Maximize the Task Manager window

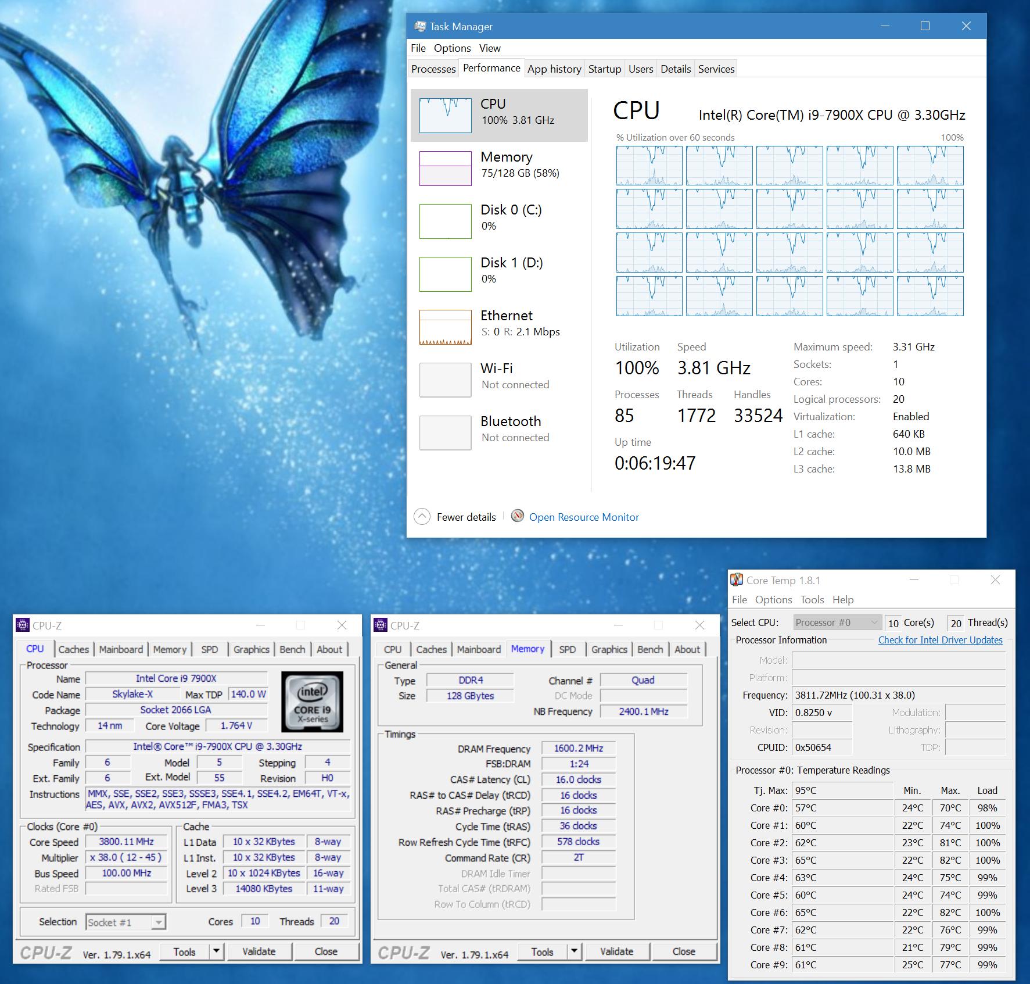point(925,26)
